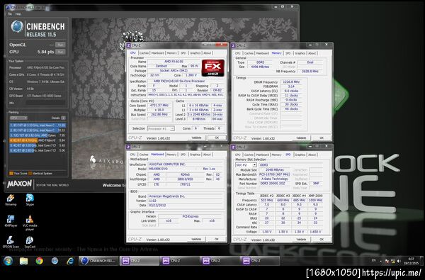Click the Cinebench globe logo
The height and width of the screenshot is (280, 425).
[17, 27]
